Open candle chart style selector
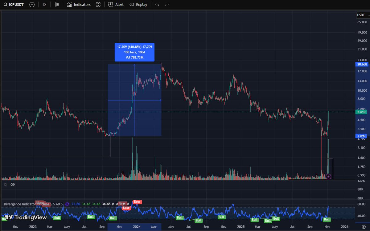370x231 pixels. (x=57, y=5)
